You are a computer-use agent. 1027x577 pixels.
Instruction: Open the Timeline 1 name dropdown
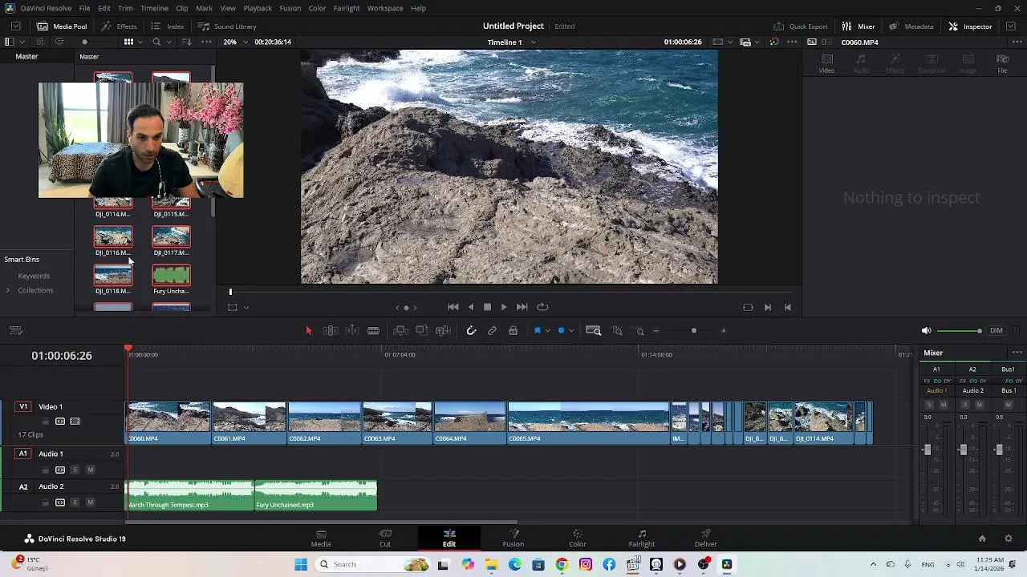pos(533,42)
